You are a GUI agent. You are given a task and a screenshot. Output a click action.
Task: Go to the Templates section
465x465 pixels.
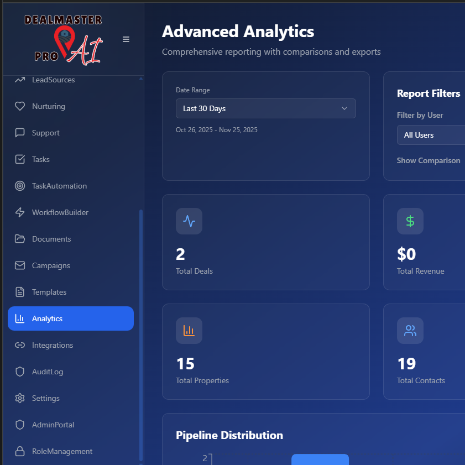tap(49, 292)
